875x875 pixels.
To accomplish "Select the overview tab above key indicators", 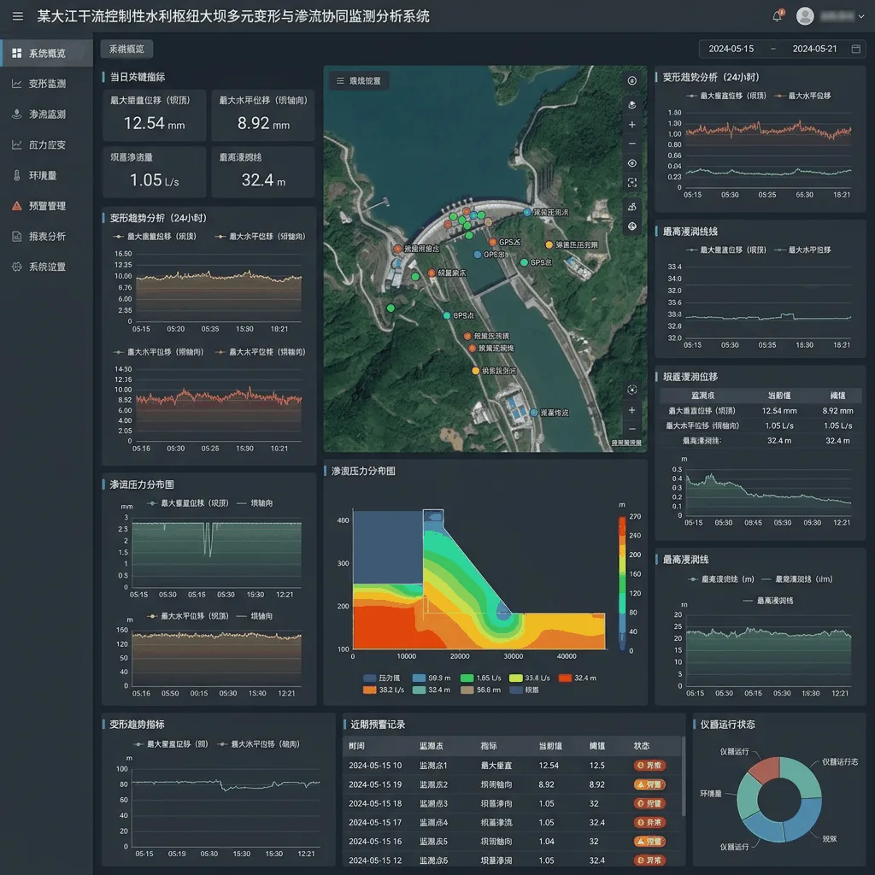I will point(126,49).
